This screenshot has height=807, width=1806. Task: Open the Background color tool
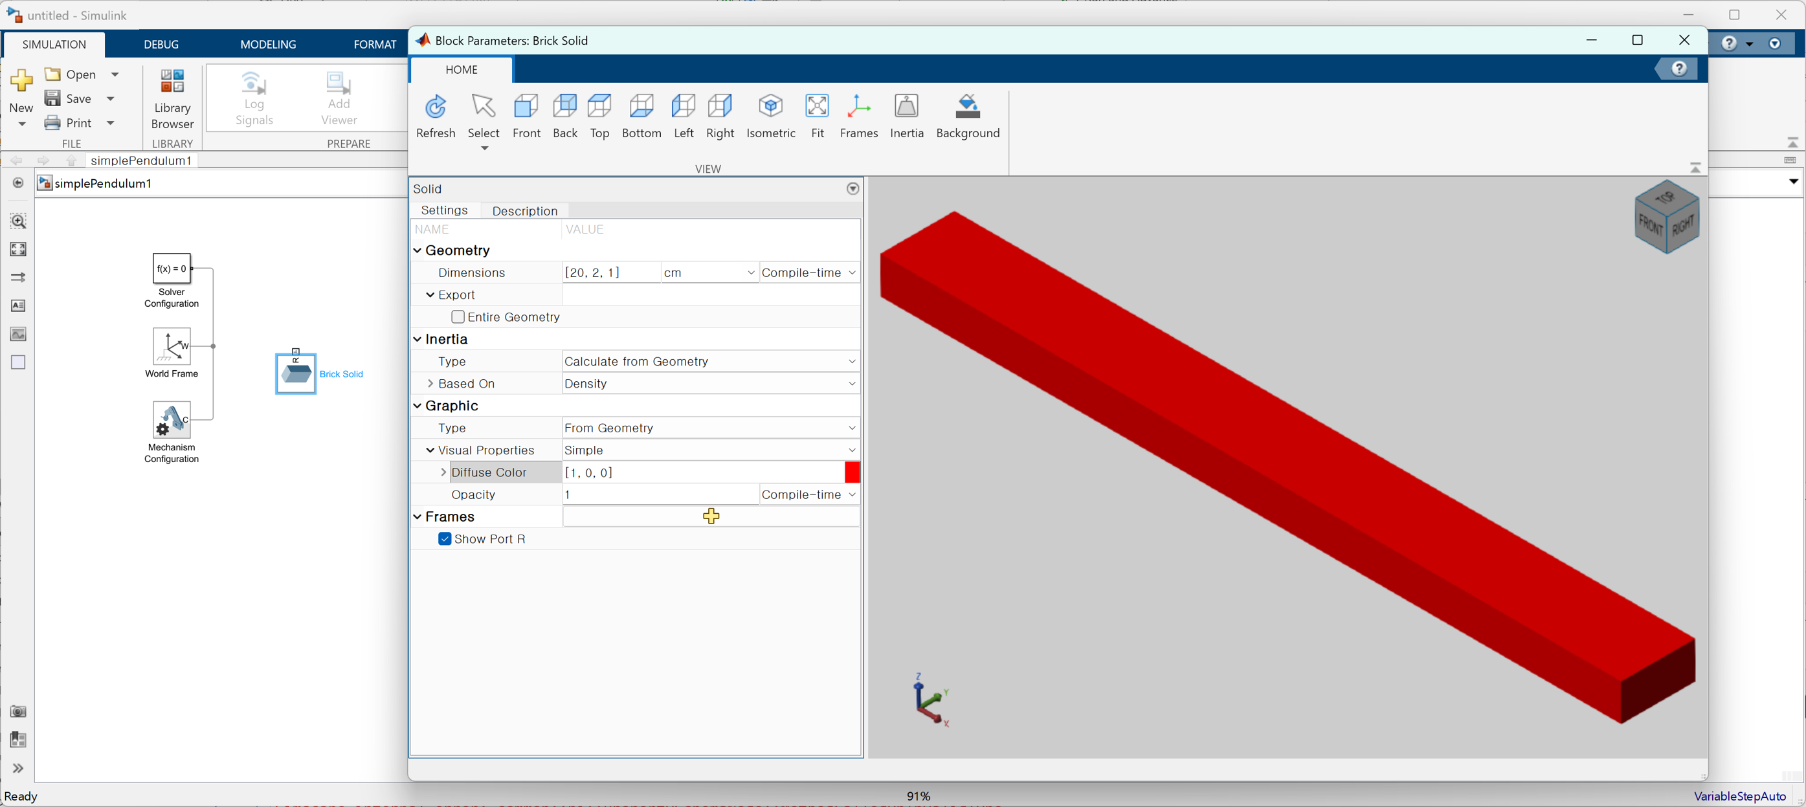(x=967, y=107)
